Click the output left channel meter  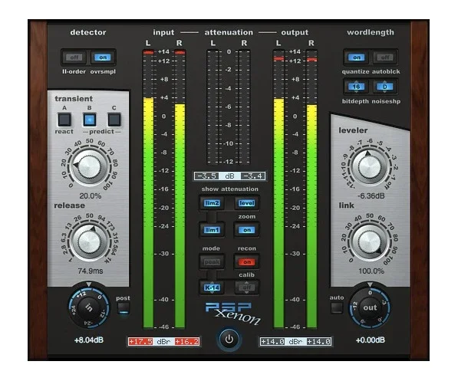coord(278,189)
